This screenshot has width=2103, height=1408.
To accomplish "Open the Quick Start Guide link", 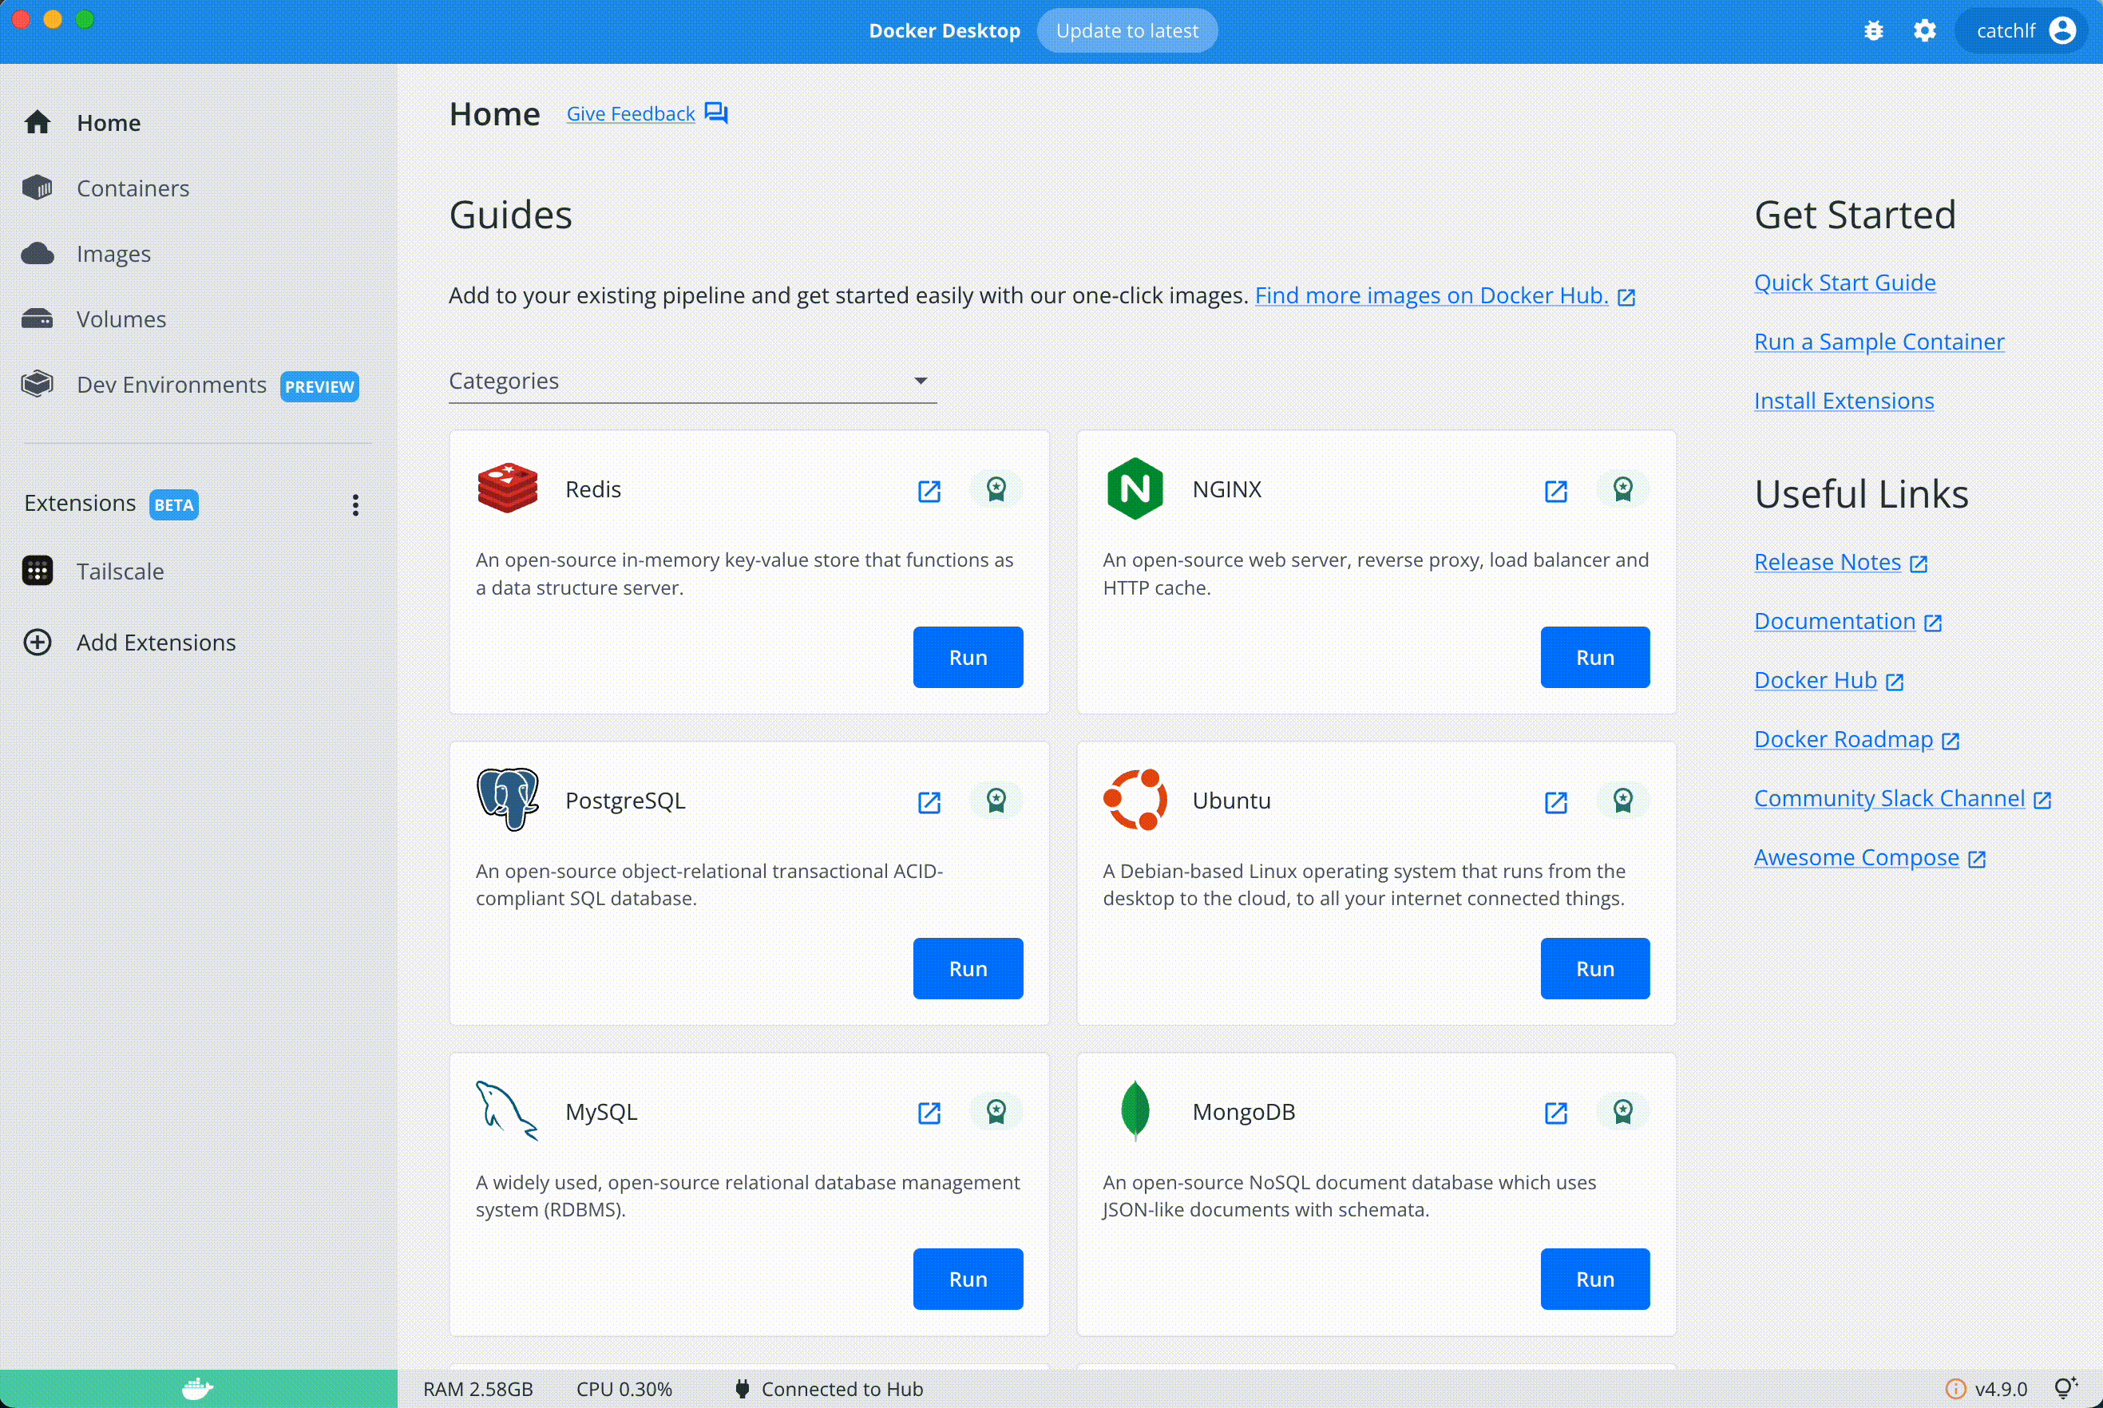I will coord(1844,283).
